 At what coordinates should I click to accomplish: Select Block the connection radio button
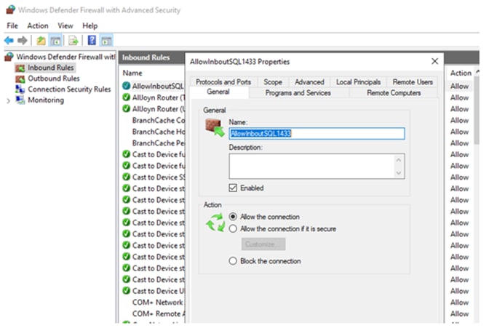click(233, 261)
